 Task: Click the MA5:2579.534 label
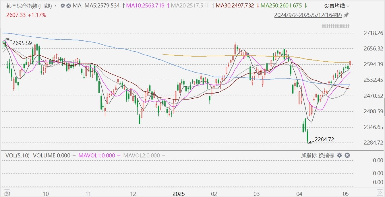click(x=102, y=6)
